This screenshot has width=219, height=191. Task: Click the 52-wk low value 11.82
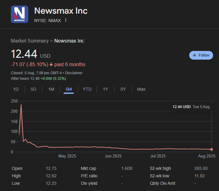(199, 176)
